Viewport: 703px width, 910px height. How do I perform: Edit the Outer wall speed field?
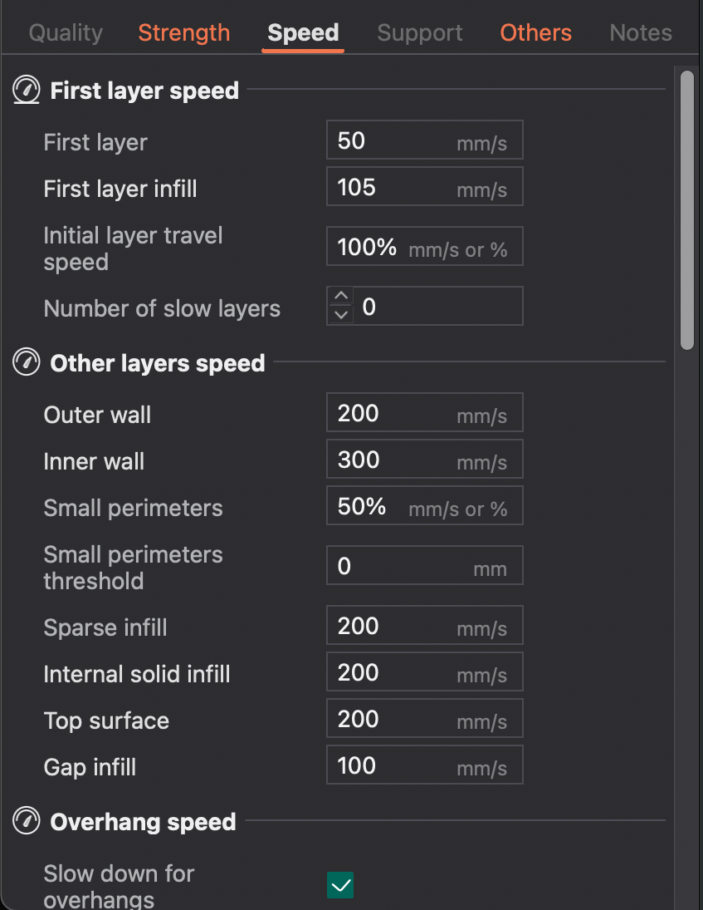click(425, 413)
